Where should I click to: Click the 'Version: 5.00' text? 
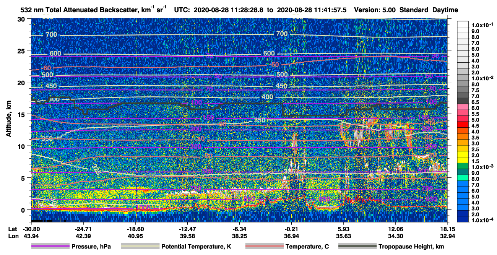[x=375, y=10]
